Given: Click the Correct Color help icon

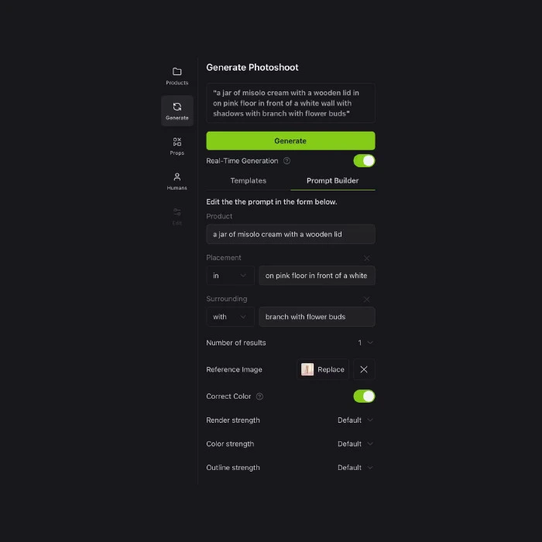Looking at the screenshot, I should 259,396.
